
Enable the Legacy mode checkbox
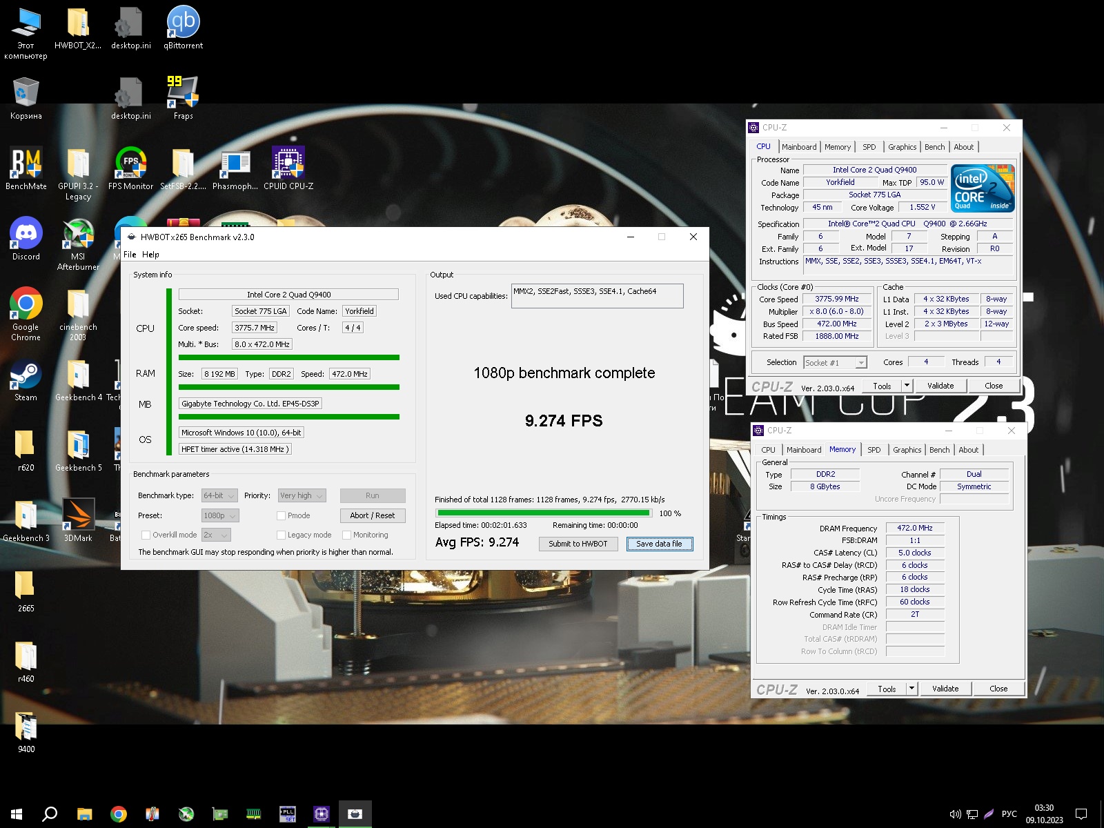click(281, 535)
